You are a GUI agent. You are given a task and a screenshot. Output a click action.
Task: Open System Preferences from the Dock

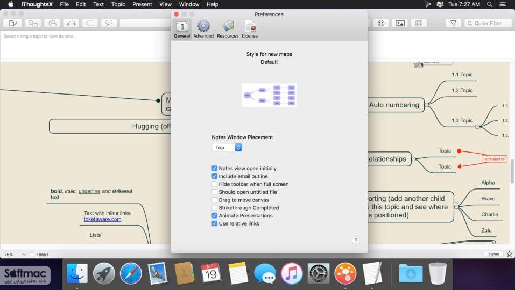[318, 273]
